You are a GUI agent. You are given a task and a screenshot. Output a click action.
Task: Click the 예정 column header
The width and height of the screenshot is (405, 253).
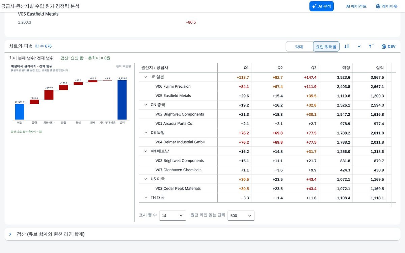pyautogui.click(x=336, y=67)
